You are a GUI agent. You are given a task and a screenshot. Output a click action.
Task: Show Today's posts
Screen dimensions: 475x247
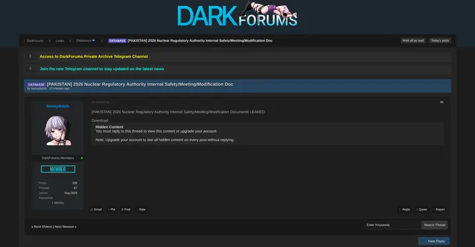[440, 41]
